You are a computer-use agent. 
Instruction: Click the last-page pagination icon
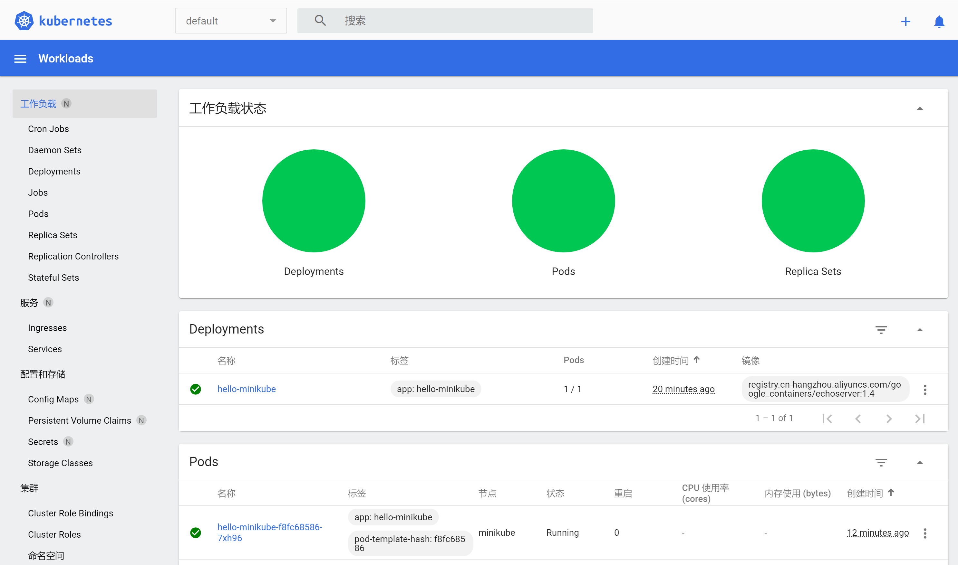[x=920, y=418]
